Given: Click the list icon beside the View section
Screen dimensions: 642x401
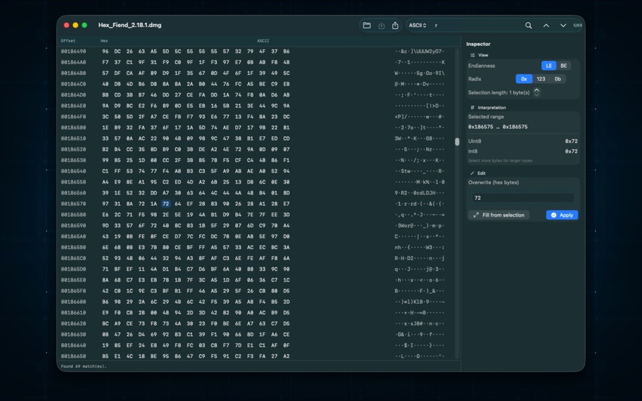Looking at the screenshot, I should click(x=473, y=55).
